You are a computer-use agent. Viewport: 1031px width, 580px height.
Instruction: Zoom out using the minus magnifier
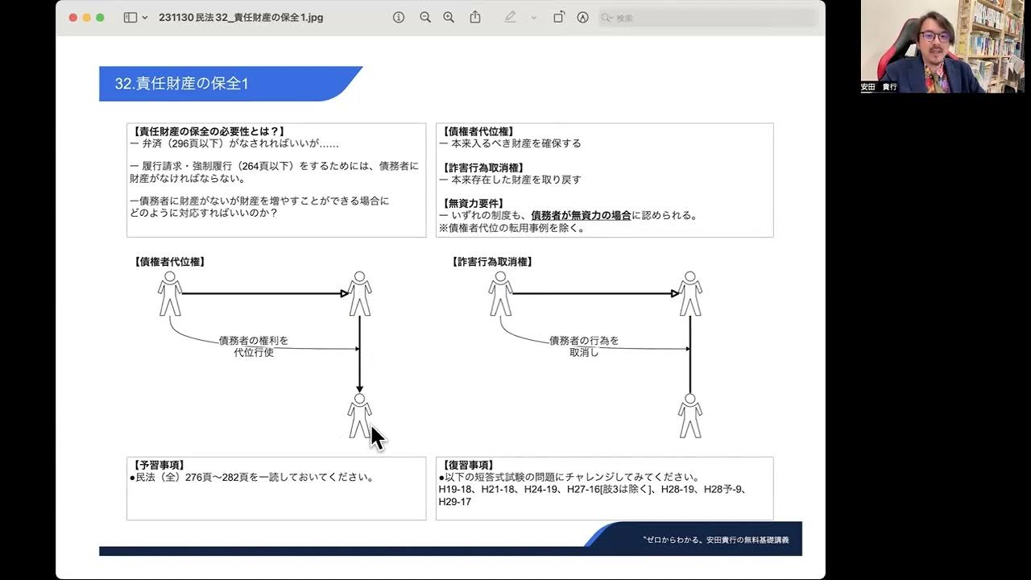(x=424, y=18)
